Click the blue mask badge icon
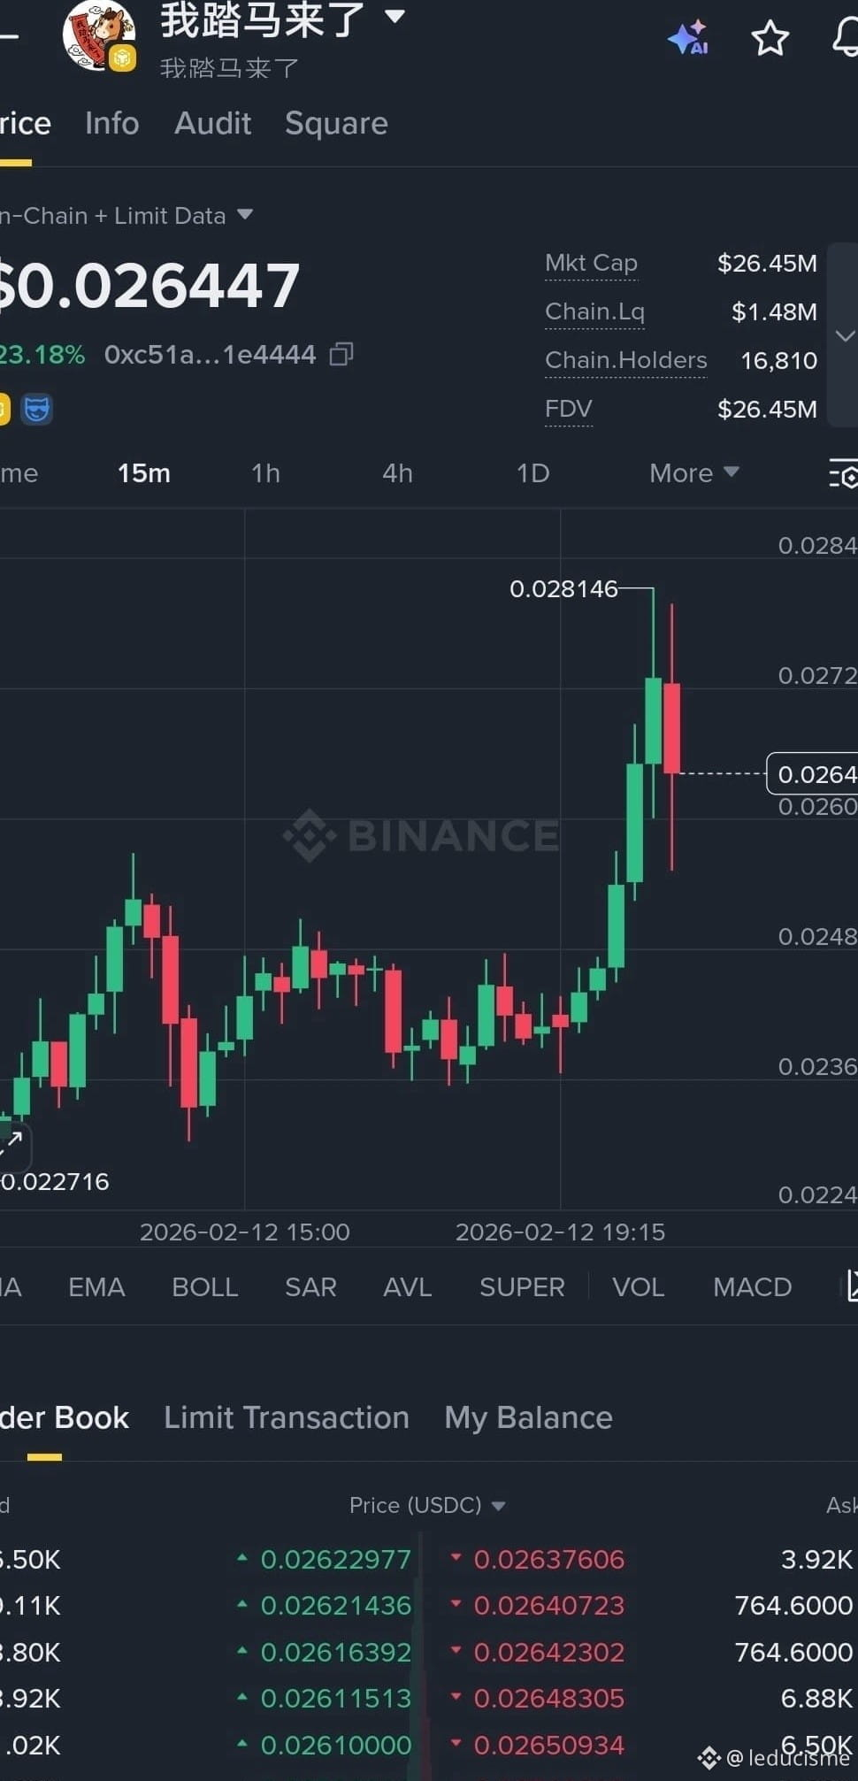Viewport: 858px width, 1781px height. point(36,409)
